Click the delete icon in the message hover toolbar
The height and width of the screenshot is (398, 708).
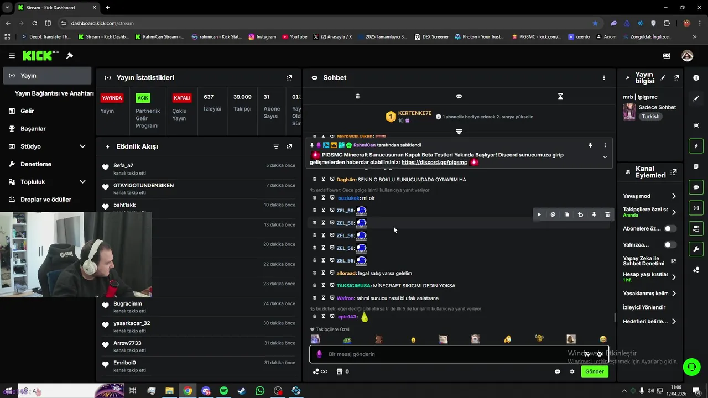coord(607,214)
